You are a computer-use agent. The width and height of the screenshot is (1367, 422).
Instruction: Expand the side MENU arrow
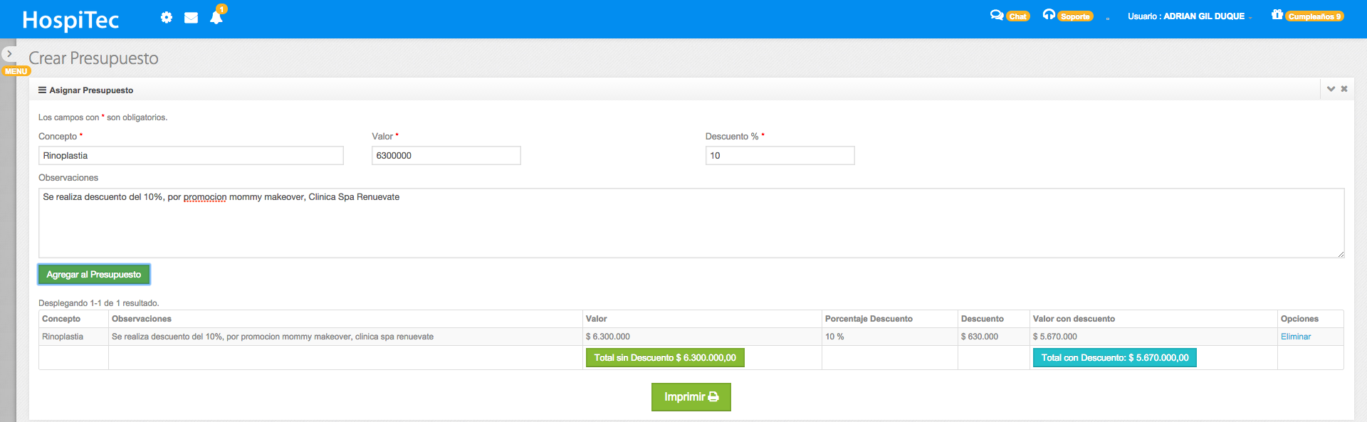[9, 53]
